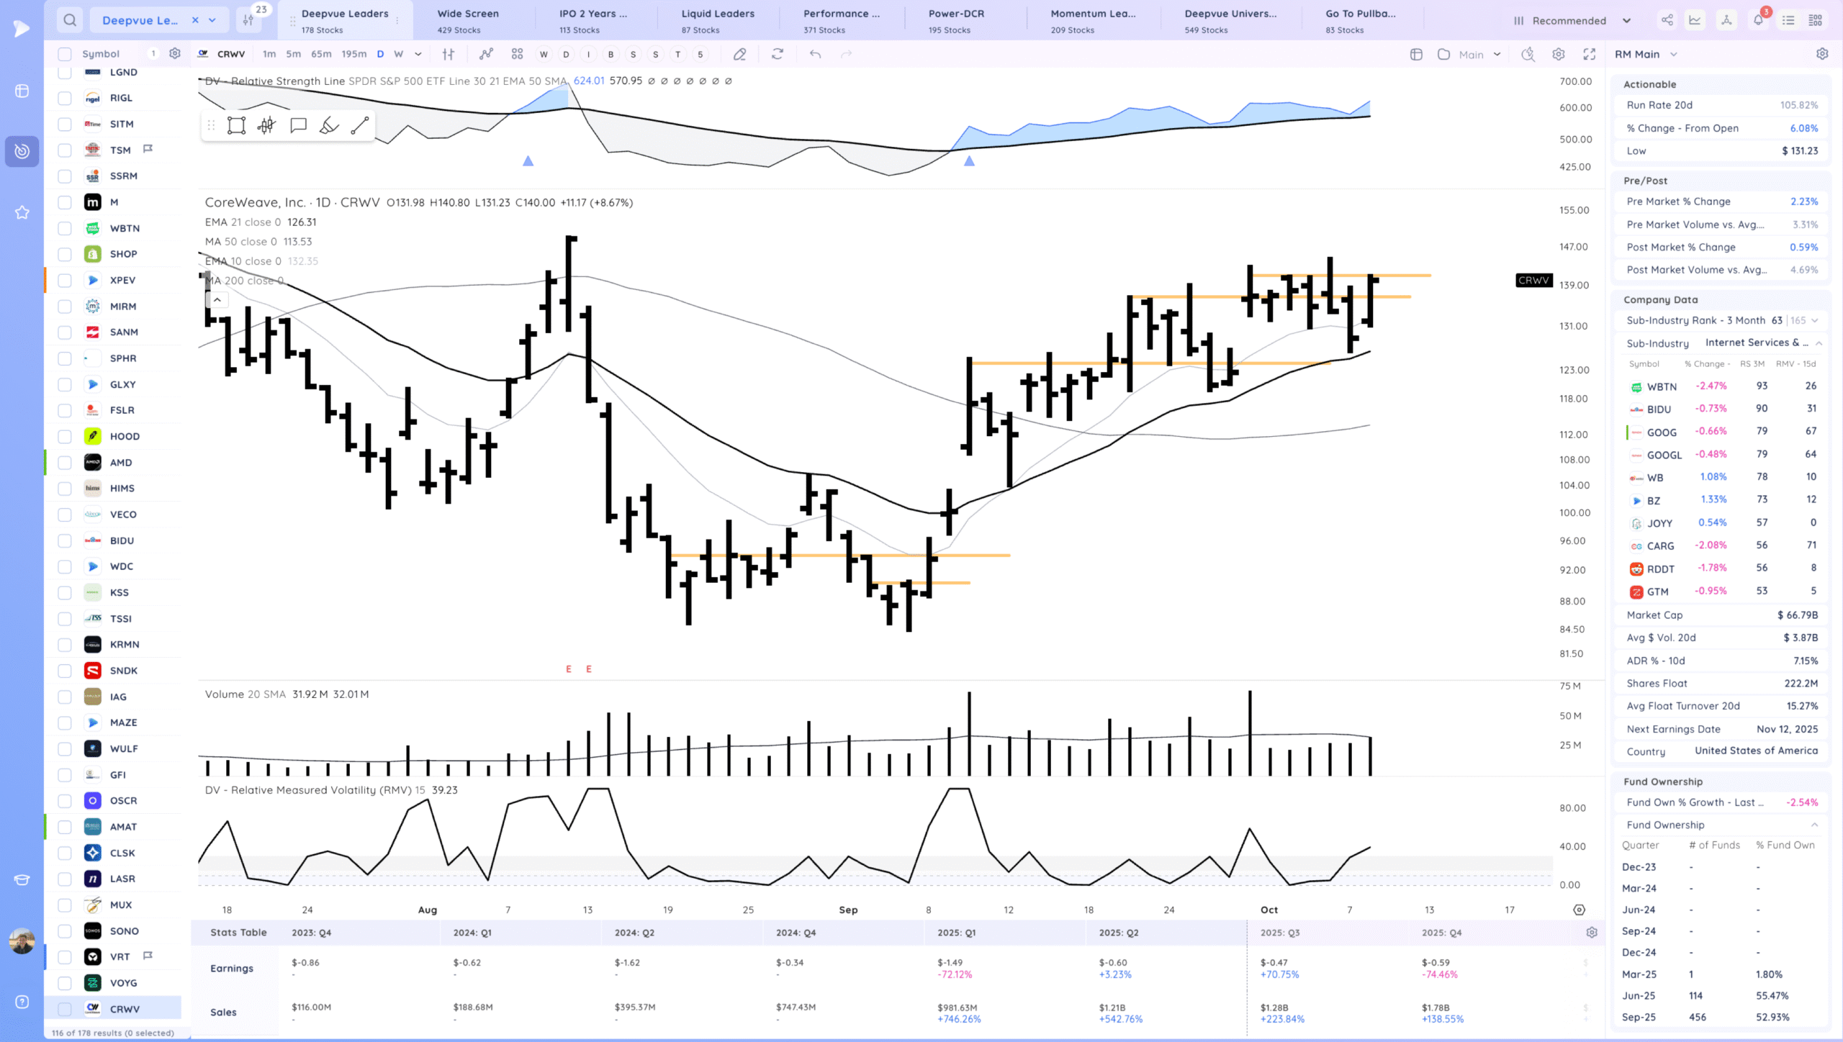
Task: Switch to the Liquid Leaders tab
Action: click(718, 20)
